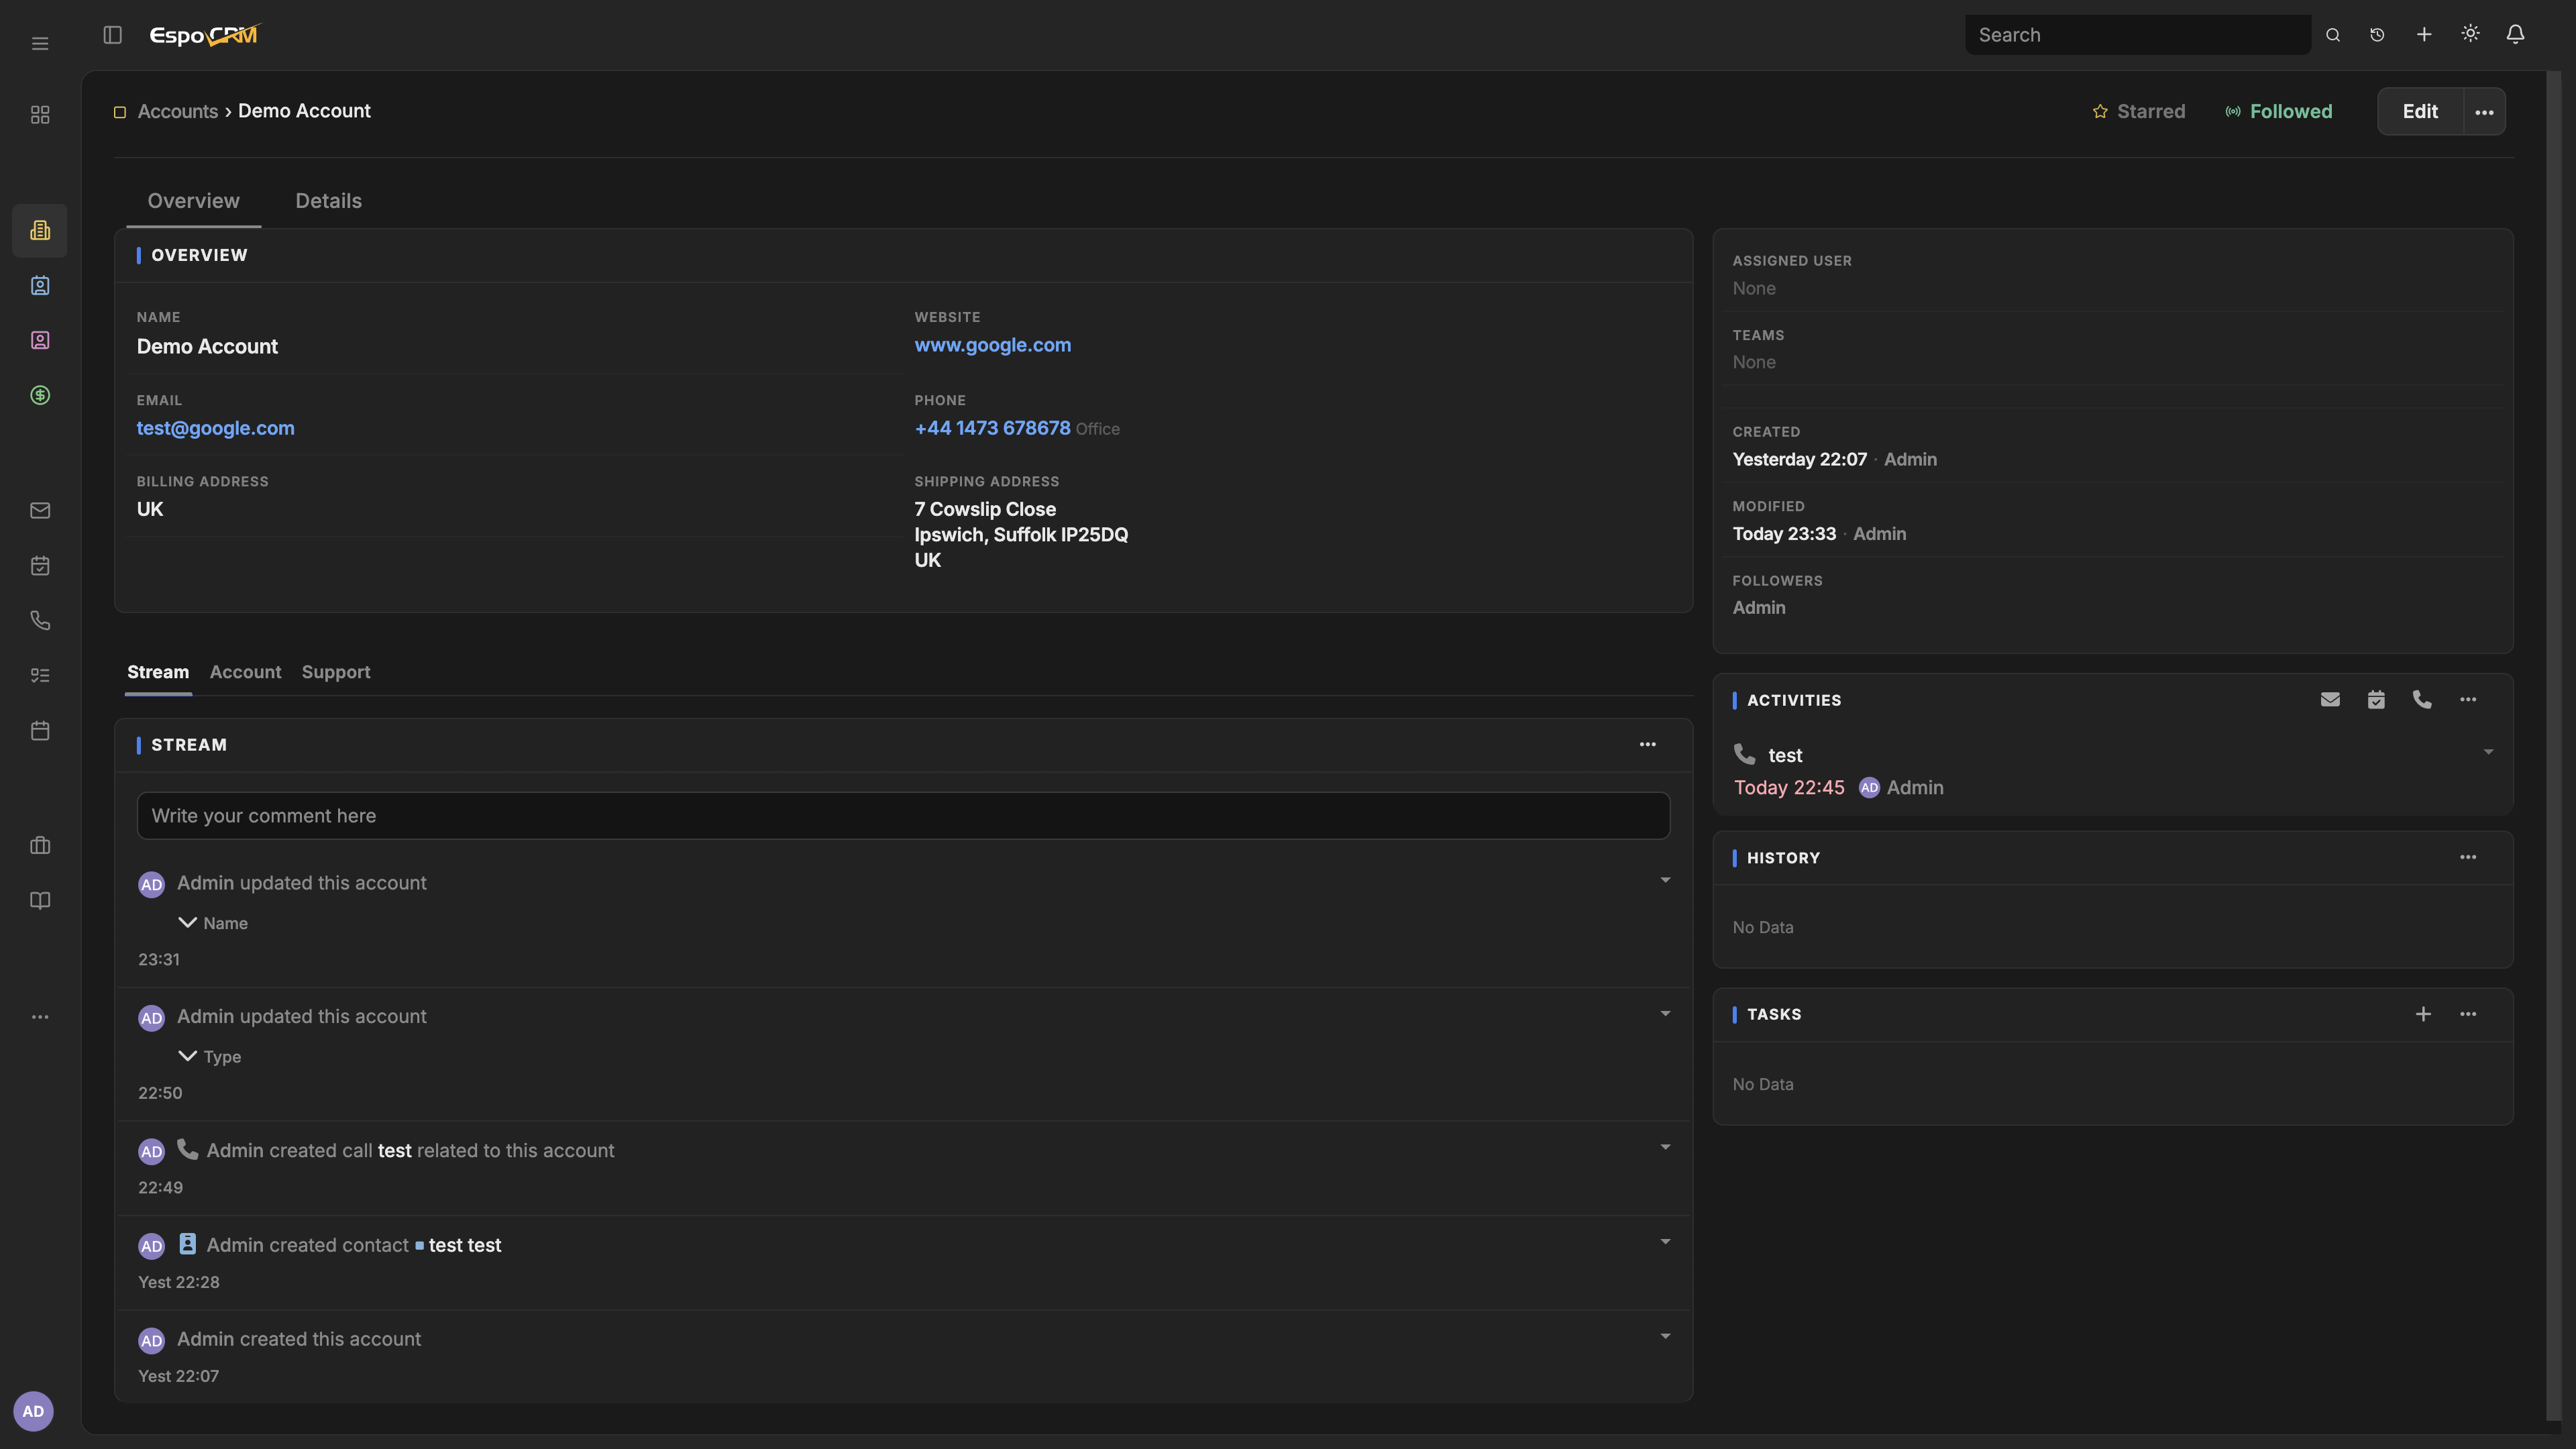Open the Opportunities dollar icon
This screenshot has height=1449, width=2576.
pyautogui.click(x=40, y=395)
